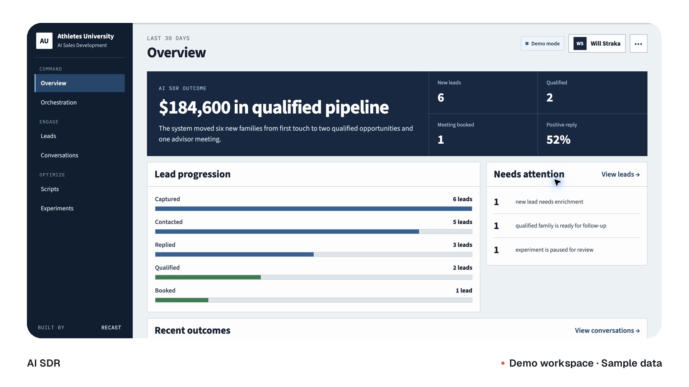Open Conversations in the sidebar
Viewport: 689px width, 387px height.
(80, 156)
